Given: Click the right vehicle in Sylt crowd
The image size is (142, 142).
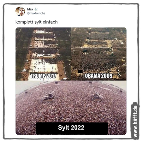Looking at the screenshot, I should (98, 96).
